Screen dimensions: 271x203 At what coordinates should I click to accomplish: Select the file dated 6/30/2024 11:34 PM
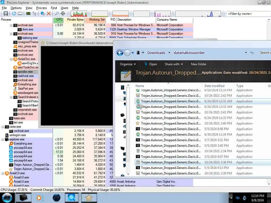202,135
